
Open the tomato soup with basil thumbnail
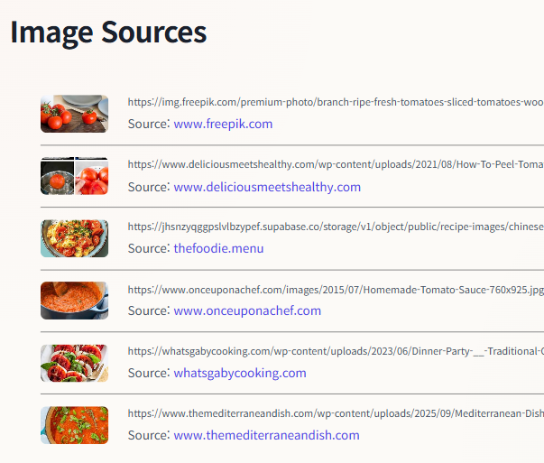pyautogui.click(x=74, y=425)
